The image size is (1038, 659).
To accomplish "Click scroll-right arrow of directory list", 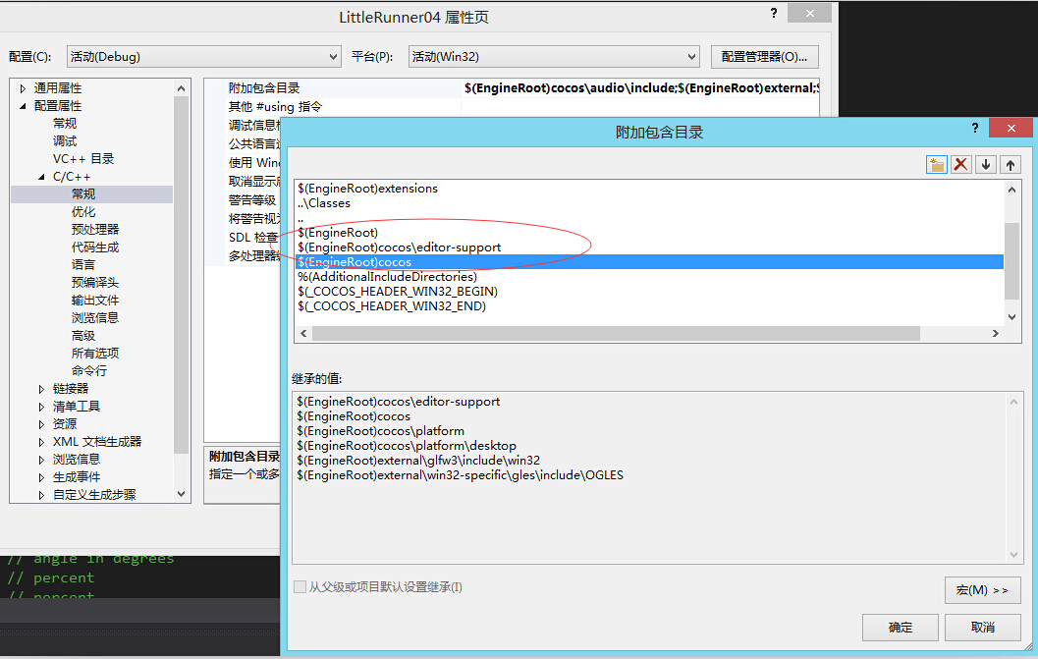I will pos(995,333).
